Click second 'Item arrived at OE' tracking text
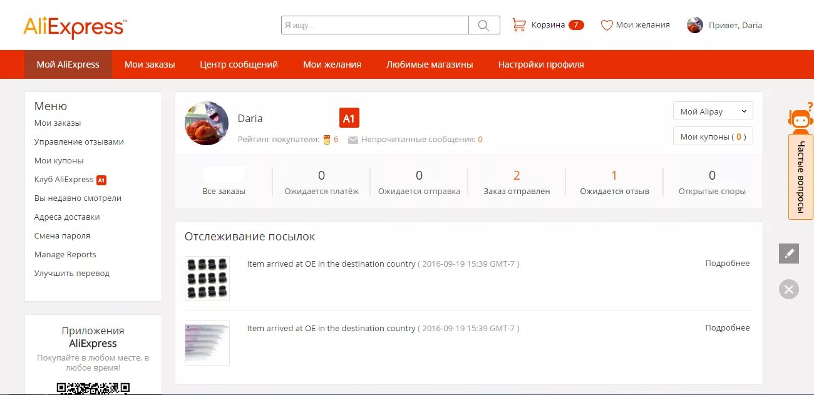814x395 pixels. (x=331, y=329)
